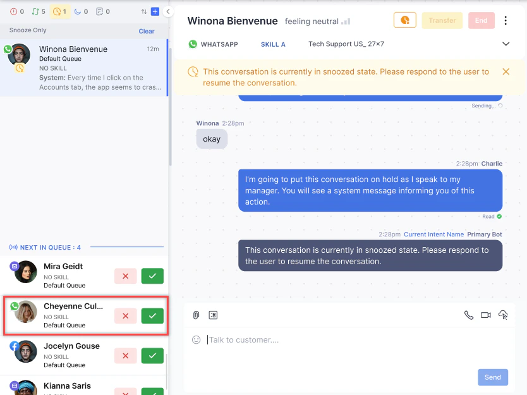Click the Current Intent Name link
Viewport: 527px width, 395px height.
(x=433, y=234)
